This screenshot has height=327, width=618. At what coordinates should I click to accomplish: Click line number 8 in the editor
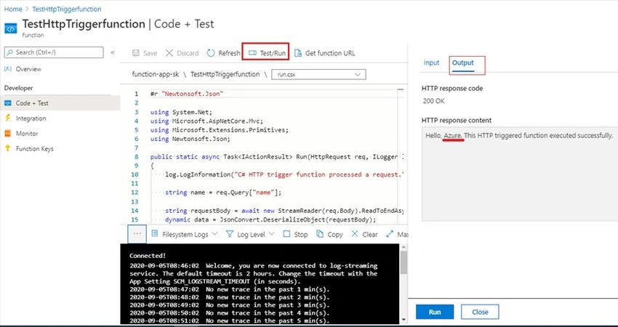pos(137,156)
